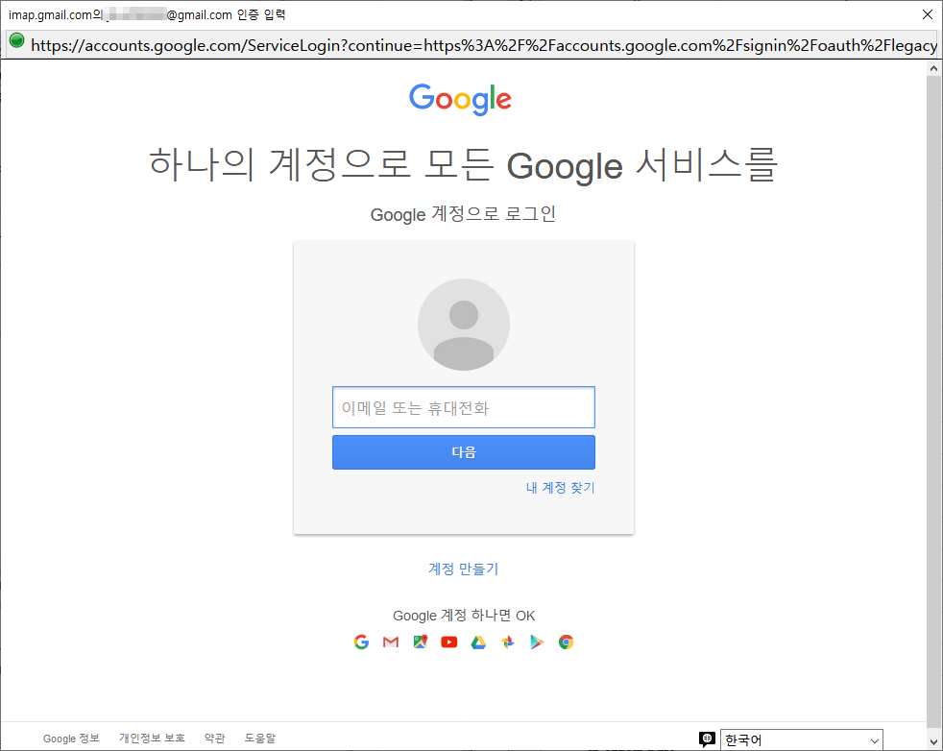Screen dimensions: 943x751
Task: Open the 내 계정 찾기 link
Action: coord(561,488)
